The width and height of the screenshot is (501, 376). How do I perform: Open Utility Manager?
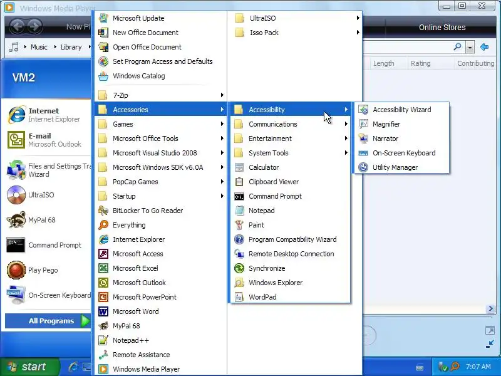pyautogui.click(x=401, y=167)
